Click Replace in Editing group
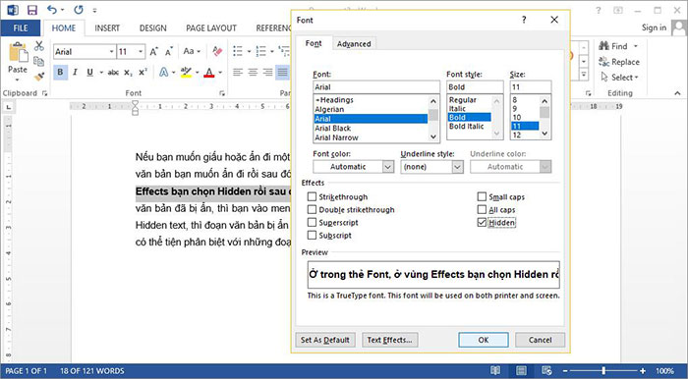The height and width of the screenshot is (379, 688). 619,62
